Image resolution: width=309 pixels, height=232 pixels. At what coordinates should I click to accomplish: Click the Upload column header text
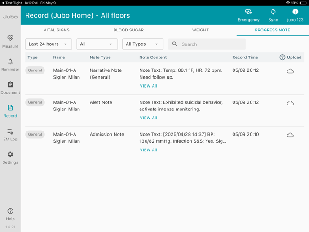click(294, 57)
